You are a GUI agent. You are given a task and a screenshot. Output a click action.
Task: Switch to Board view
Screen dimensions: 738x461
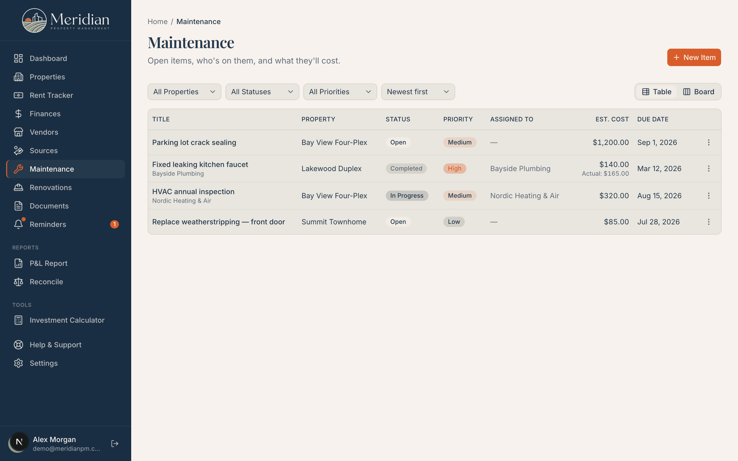coord(698,92)
